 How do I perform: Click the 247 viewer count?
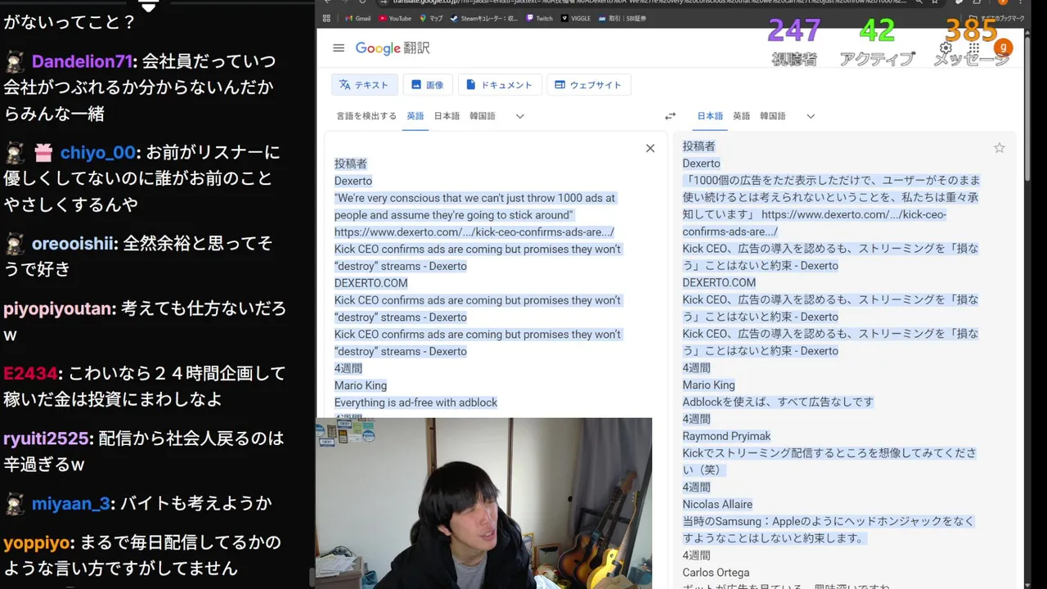(x=794, y=31)
